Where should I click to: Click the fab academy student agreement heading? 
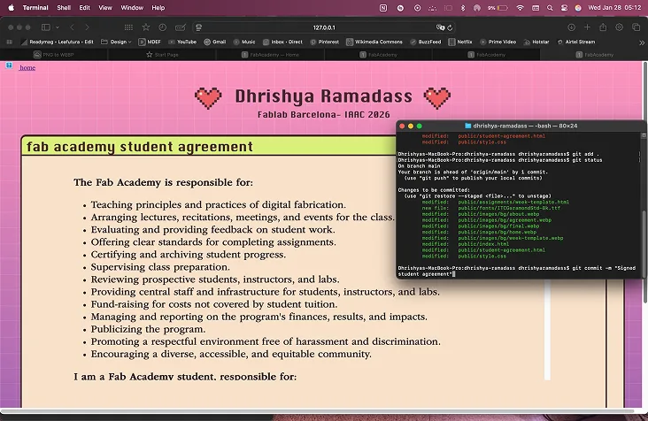140,147
